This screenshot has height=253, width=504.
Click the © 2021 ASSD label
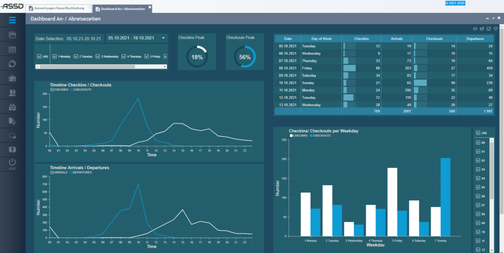(454, 3)
